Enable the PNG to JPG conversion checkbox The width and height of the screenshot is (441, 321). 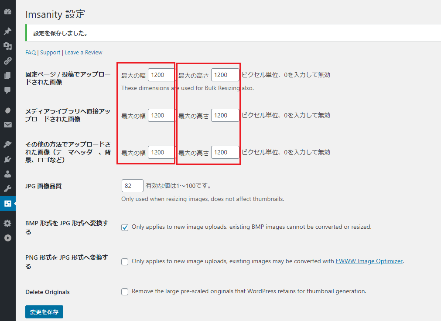tap(125, 262)
